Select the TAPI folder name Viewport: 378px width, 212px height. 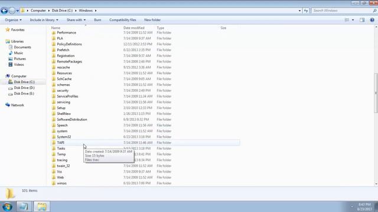point(60,143)
